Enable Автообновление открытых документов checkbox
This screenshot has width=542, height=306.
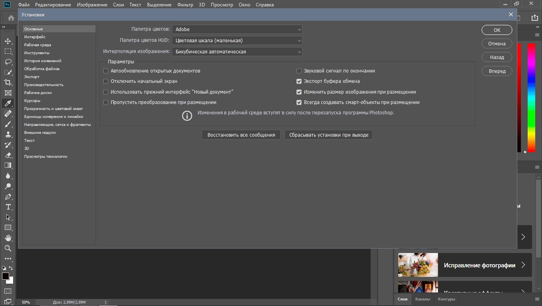[x=106, y=71]
